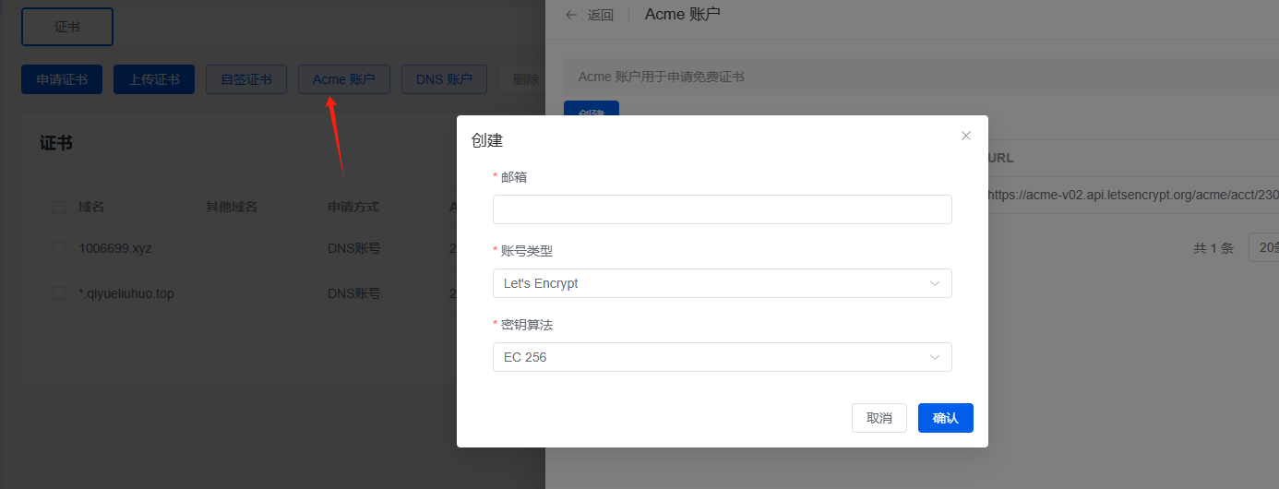Screen dimensions: 1279x489
Task: Open the DNS 账户 panel
Action: (444, 79)
